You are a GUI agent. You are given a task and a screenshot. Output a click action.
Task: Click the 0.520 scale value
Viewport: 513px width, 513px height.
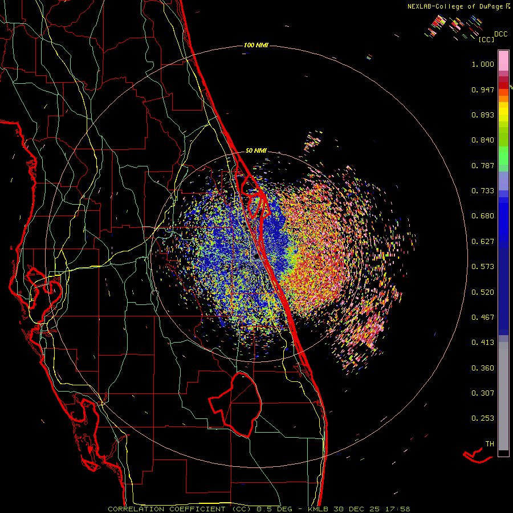click(x=483, y=292)
